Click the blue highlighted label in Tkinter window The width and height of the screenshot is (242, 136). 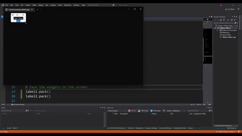[x=19, y=21]
